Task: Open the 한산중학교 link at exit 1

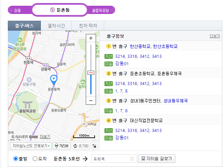Action: (x=140, y=46)
